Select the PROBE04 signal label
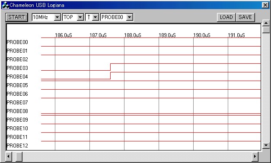The height and width of the screenshot is (163, 271). tap(17, 77)
